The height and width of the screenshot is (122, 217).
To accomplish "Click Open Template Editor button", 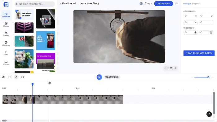I will click(199, 53).
